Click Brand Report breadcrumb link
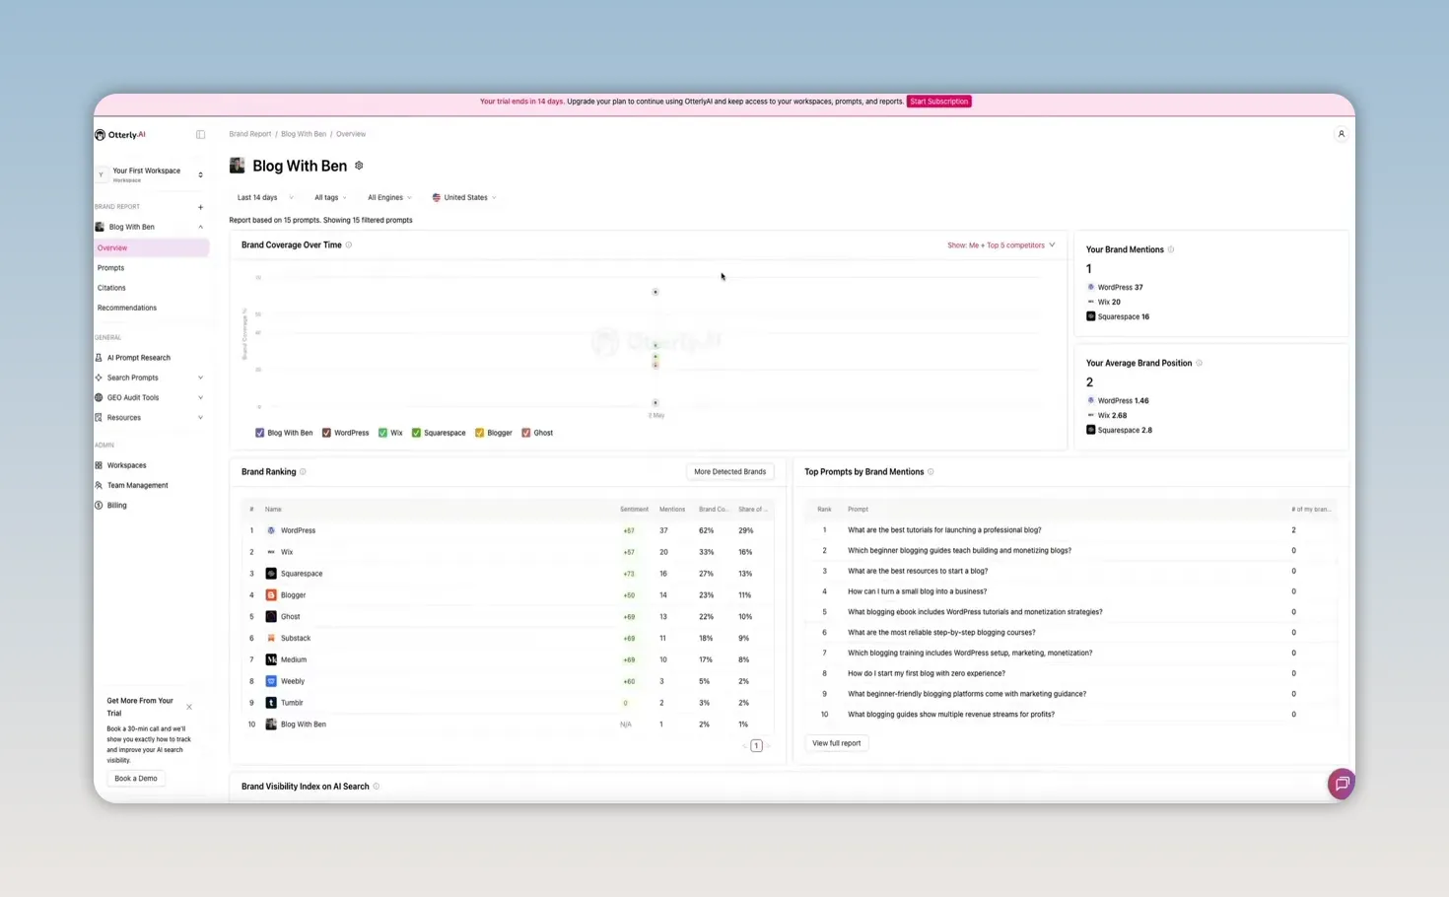 click(x=250, y=134)
